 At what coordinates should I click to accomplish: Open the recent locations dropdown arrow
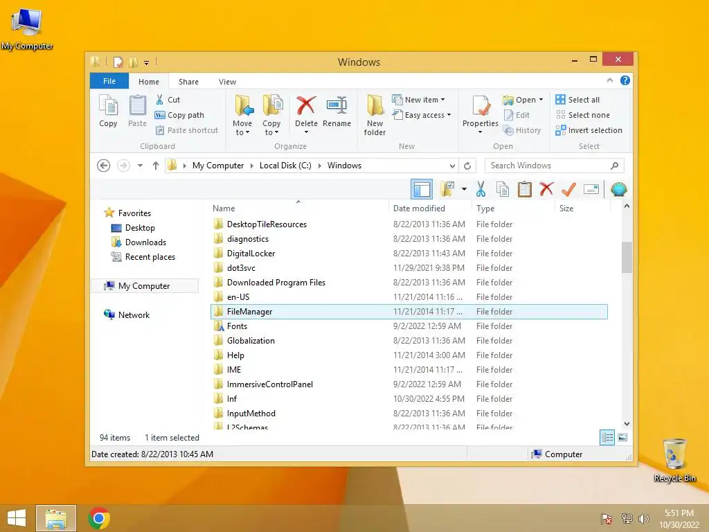[x=140, y=166]
